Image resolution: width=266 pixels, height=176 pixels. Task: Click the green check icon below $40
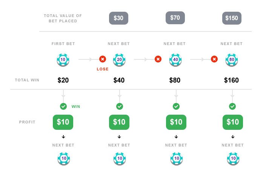click(120, 106)
